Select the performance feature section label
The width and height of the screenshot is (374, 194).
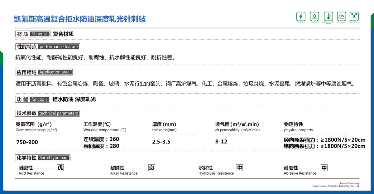point(59,47)
